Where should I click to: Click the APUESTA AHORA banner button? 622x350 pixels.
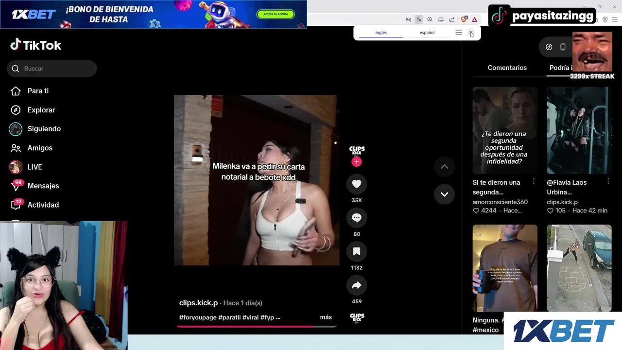click(276, 14)
